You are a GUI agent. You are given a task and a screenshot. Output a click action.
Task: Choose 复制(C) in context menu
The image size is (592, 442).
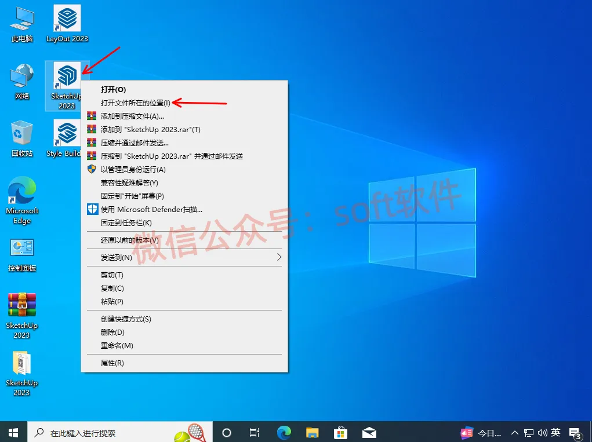point(184,288)
